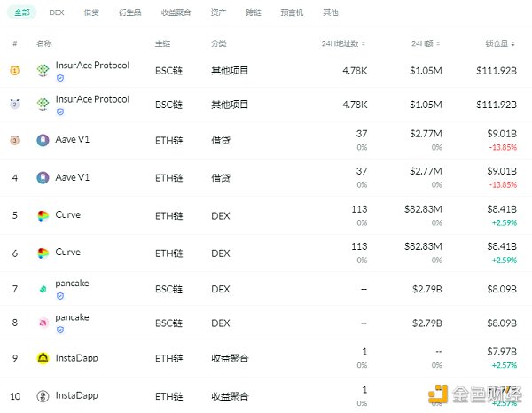Screen dimensions: 532x413
Task: Click 4.78K in the silver medal row
Action: [x=355, y=105]
